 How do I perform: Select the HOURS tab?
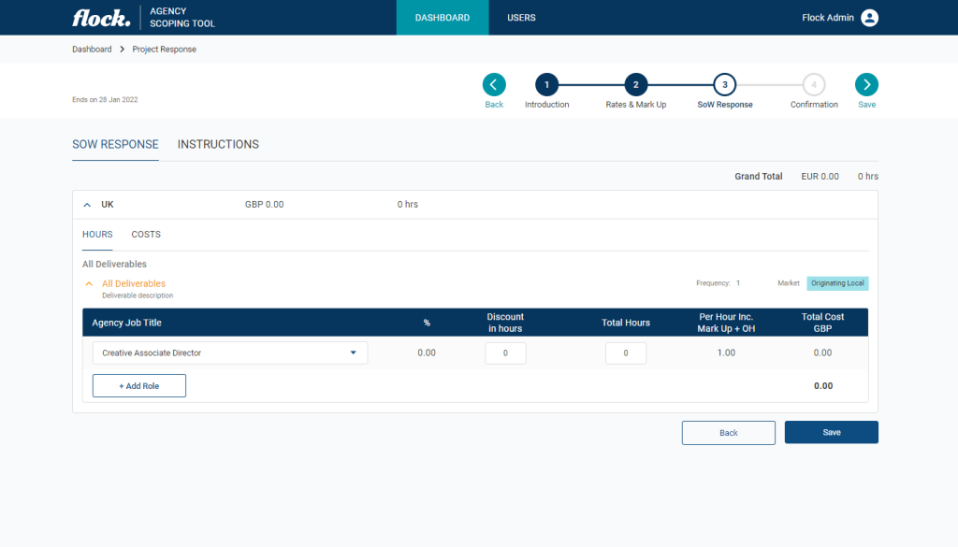97,235
